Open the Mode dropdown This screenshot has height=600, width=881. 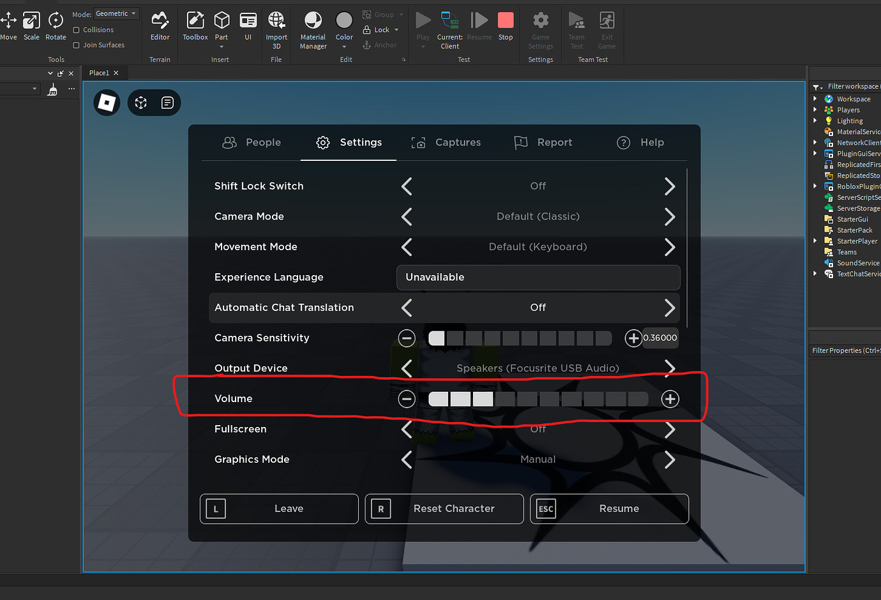(x=116, y=13)
